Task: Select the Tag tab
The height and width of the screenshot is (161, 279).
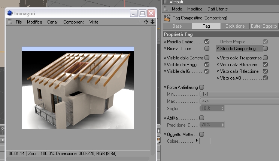Action: coord(206,26)
